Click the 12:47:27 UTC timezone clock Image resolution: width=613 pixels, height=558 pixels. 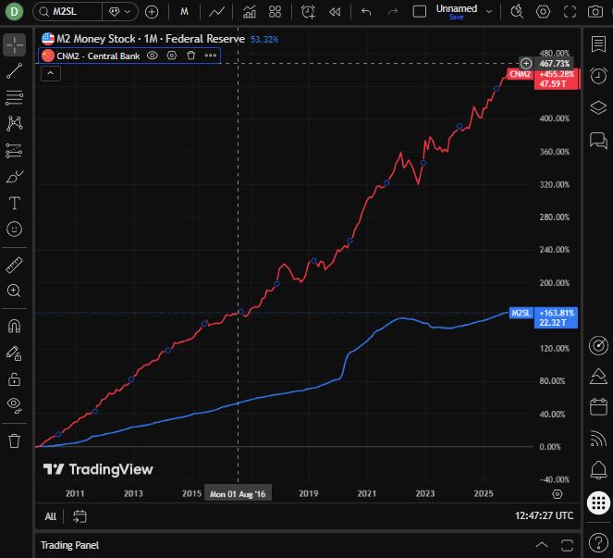coord(544,515)
